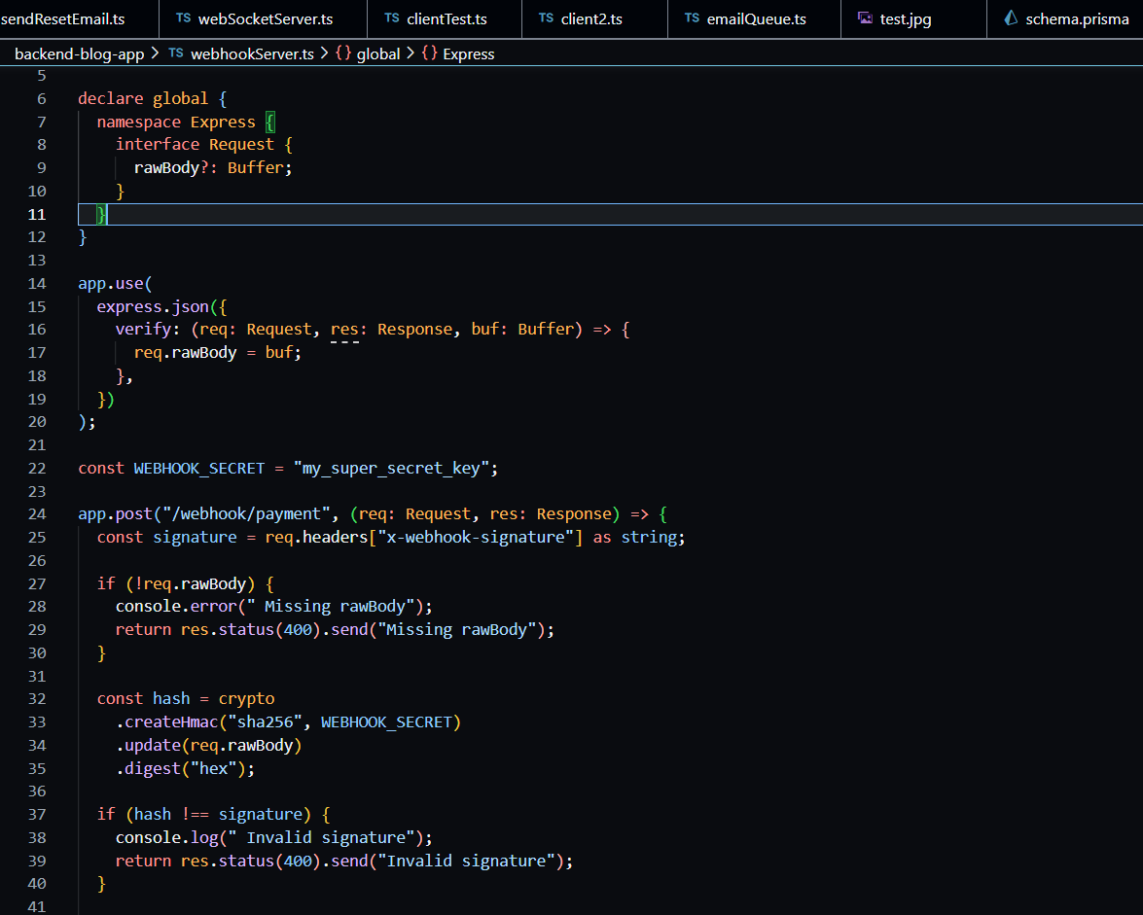1143x915 pixels.
Task: Click "x-webhook-signature" header string
Action: tap(476, 538)
